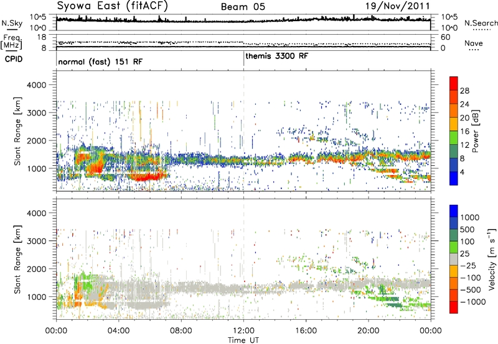498x344 pixels.
Task: Click the 'Velocity [m s-1]' colorbar label
Action: coord(492,259)
